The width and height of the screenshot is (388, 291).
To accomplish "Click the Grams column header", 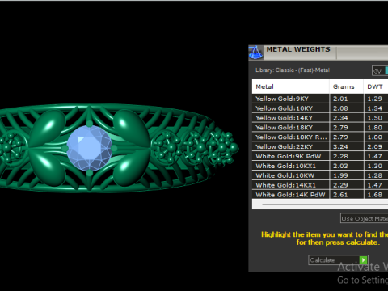I will [x=346, y=86].
